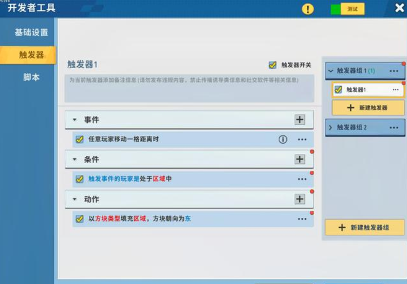The width and height of the screenshot is (407, 284).
Task: Open the info icon on 任意玩家移动一格距离时 row
Action: (x=283, y=139)
